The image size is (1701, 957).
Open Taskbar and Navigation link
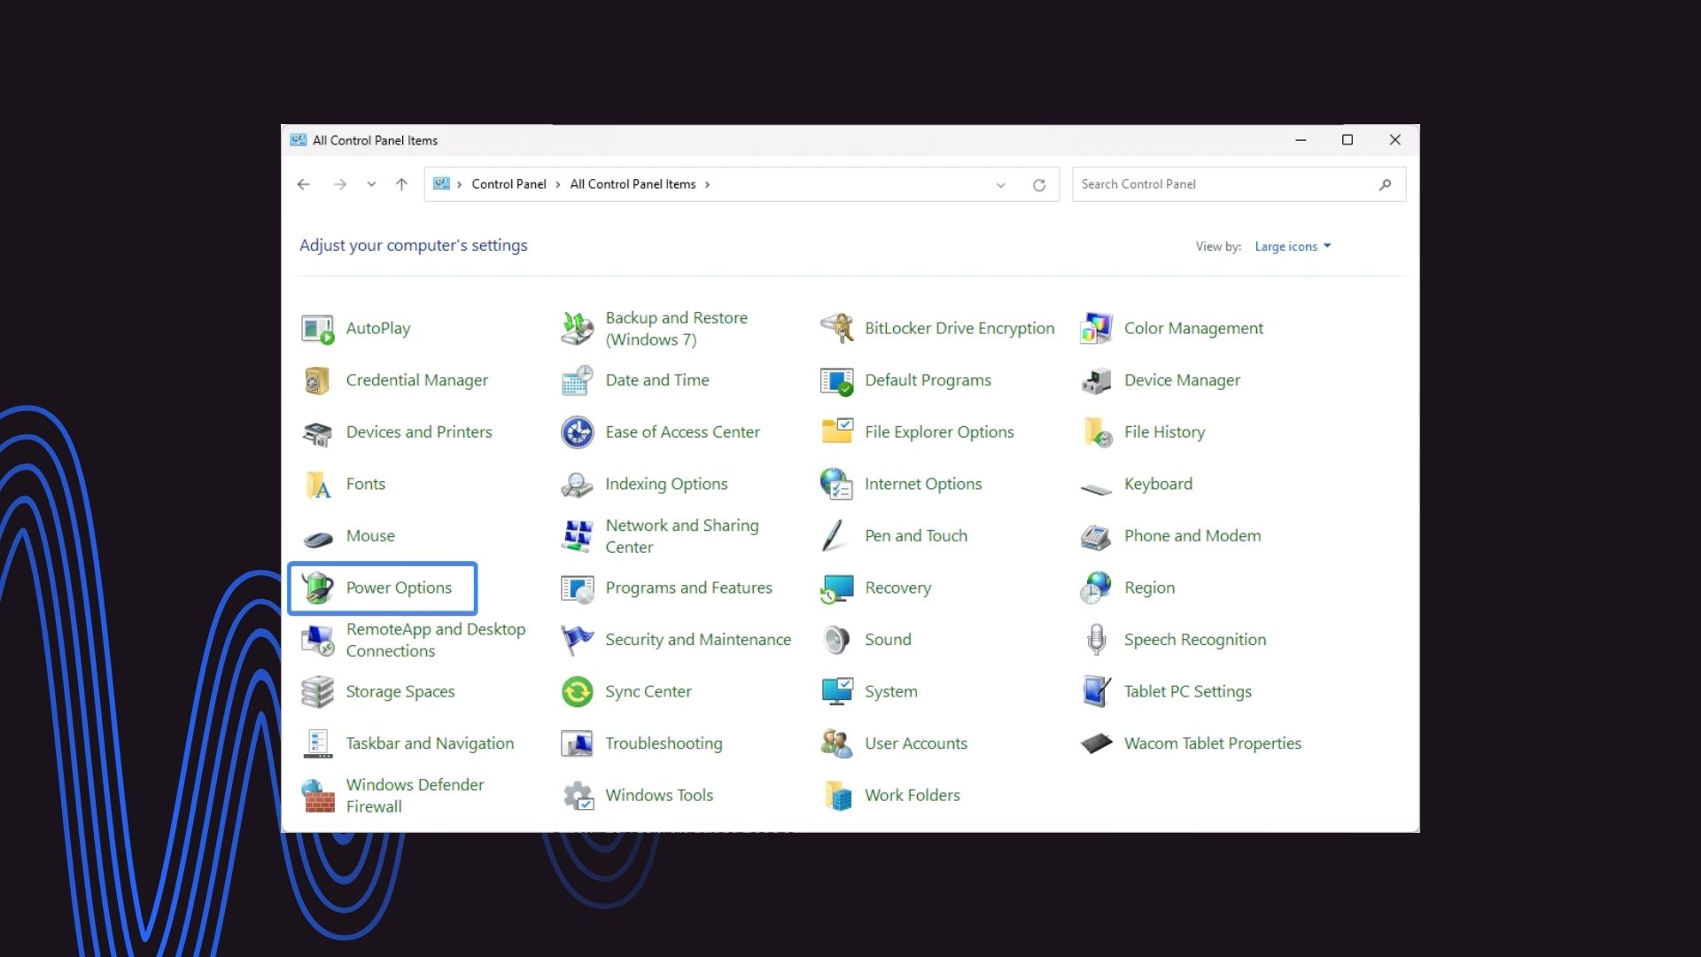point(430,743)
